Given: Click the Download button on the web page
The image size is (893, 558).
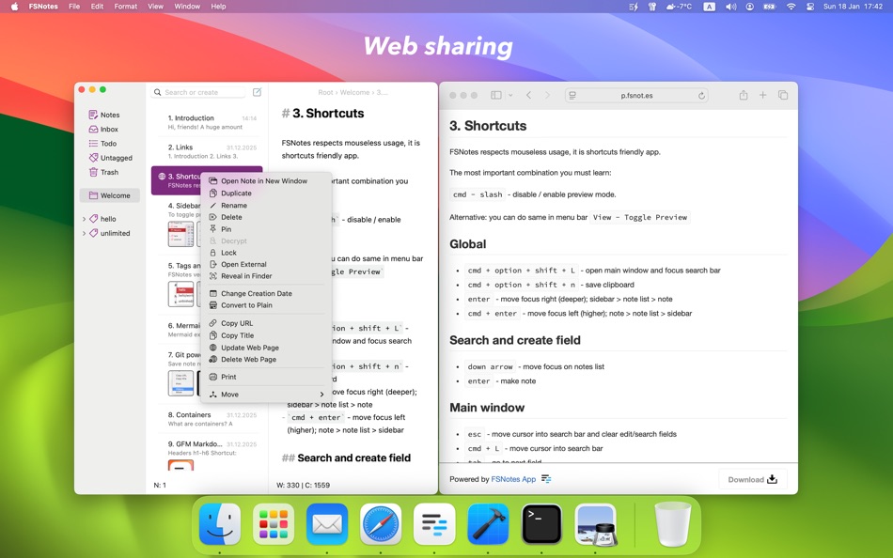Looking at the screenshot, I should coord(750,479).
